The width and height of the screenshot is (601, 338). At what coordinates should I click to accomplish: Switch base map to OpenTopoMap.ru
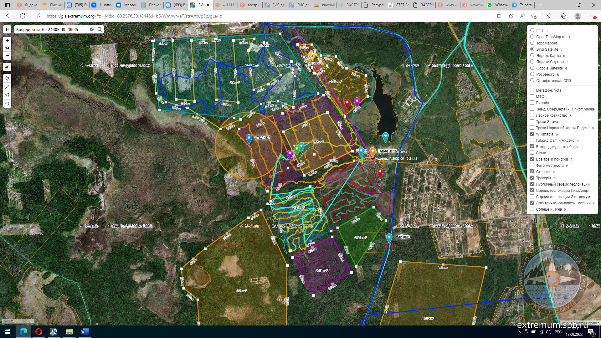pos(532,37)
